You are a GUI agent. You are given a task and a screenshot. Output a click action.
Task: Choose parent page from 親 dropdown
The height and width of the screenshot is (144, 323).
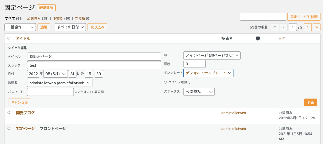click(x=212, y=56)
